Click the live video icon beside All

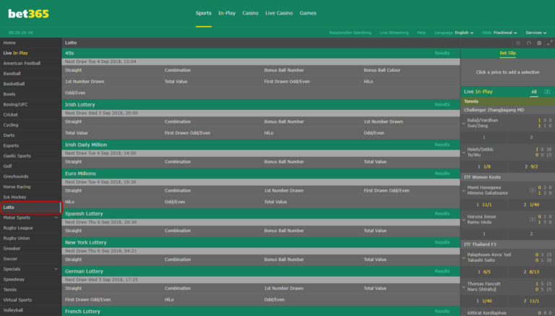point(547,92)
